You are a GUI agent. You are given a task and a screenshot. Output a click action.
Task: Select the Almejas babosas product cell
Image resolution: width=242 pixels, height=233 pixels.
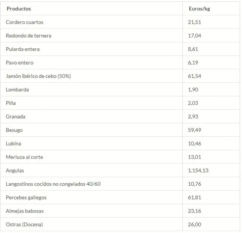click(x=25, y=211)
